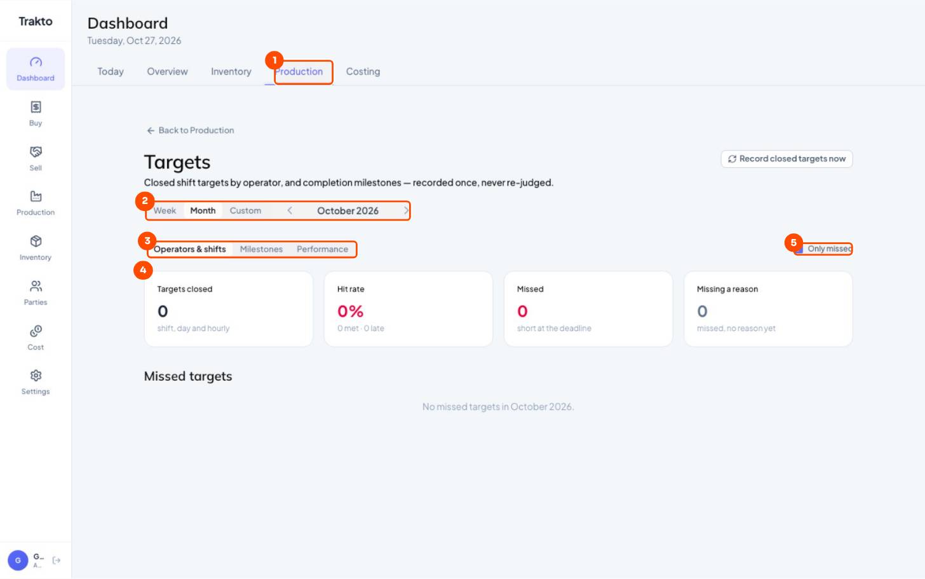Show the Operators & shifts view

click(x=189, y=249)
